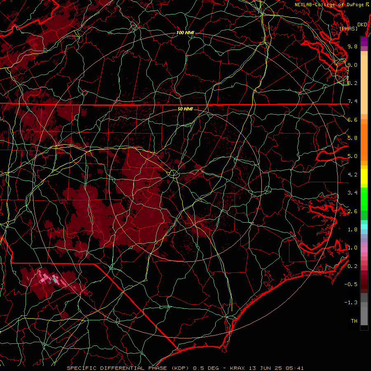Click the 5.0 scale value

pos(352,156)
